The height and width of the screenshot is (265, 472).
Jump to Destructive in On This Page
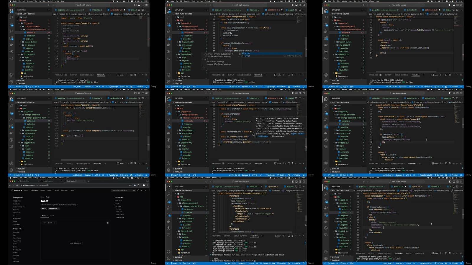coord(120,217)
